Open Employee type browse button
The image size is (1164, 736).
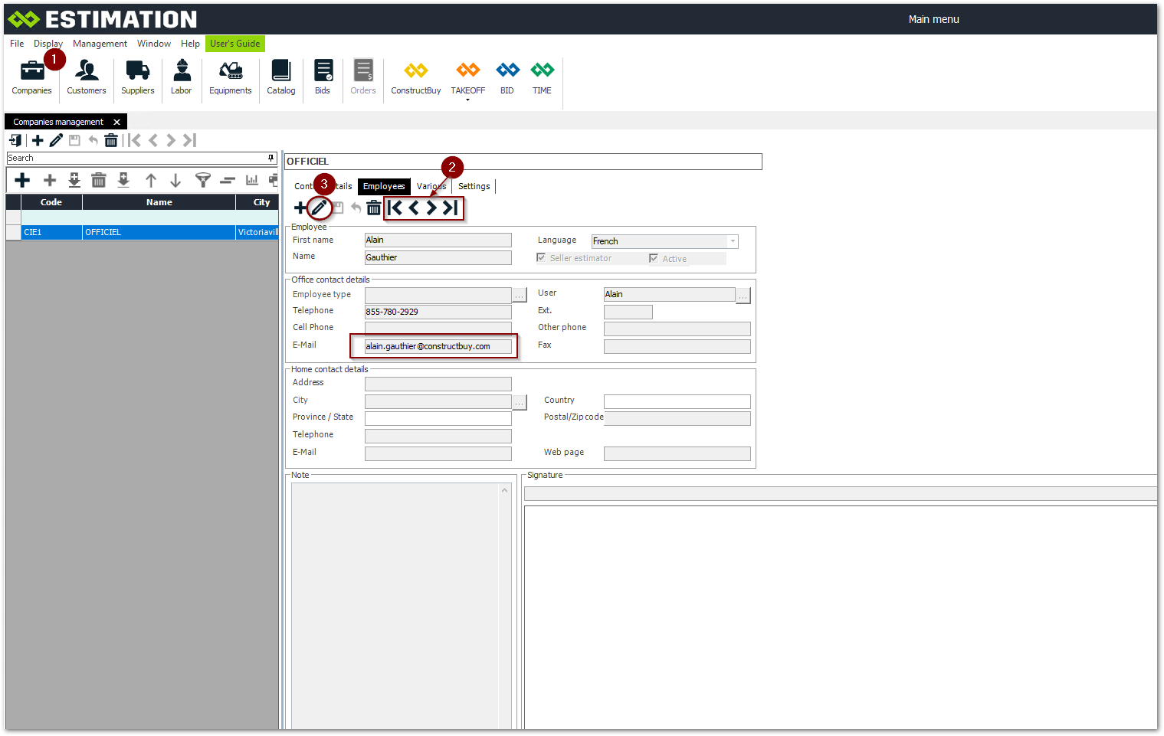(520, 296)
